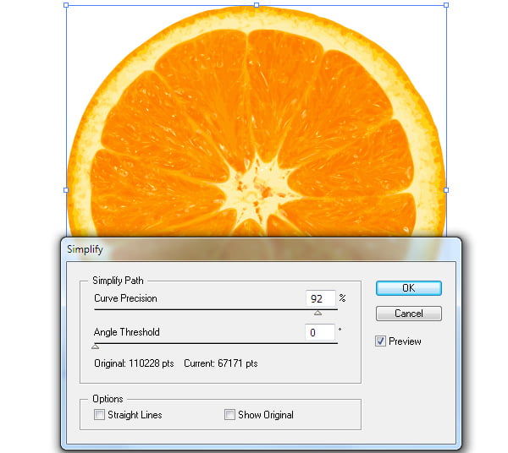Enable the Show Original option
The image size is (508, 453).
point(229,414)
